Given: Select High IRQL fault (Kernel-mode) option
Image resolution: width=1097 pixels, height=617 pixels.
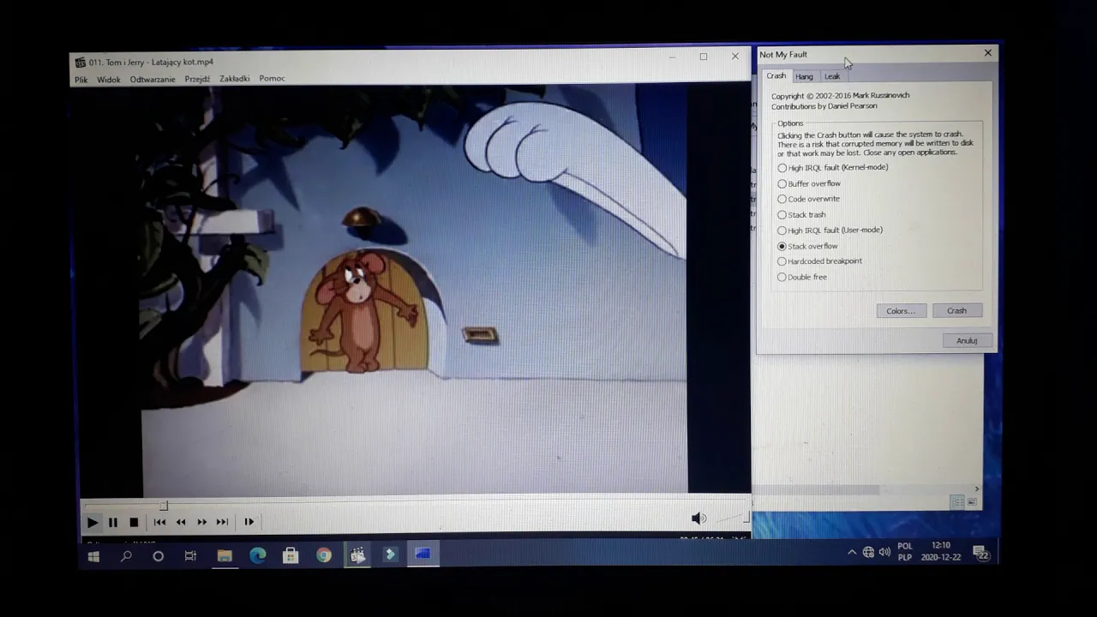Looking at the screenshot, I should pyautogui.click(x=833, y=168).
